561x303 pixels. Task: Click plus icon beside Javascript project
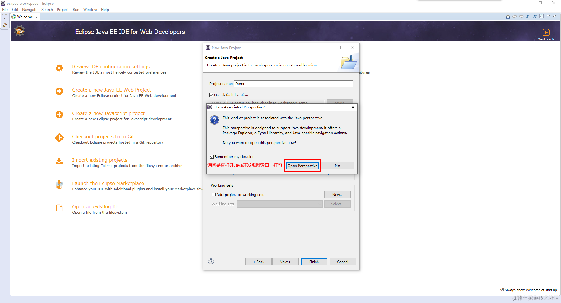(x=59, y=114)
